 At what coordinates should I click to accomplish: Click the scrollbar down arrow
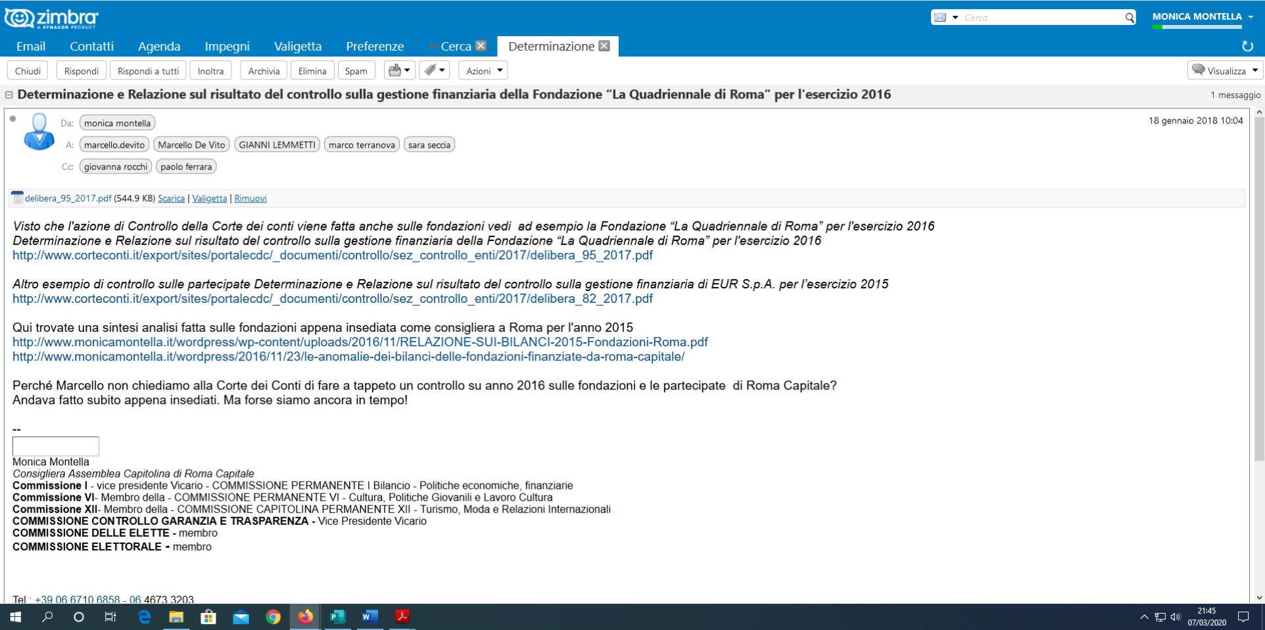coord(1258,598)
